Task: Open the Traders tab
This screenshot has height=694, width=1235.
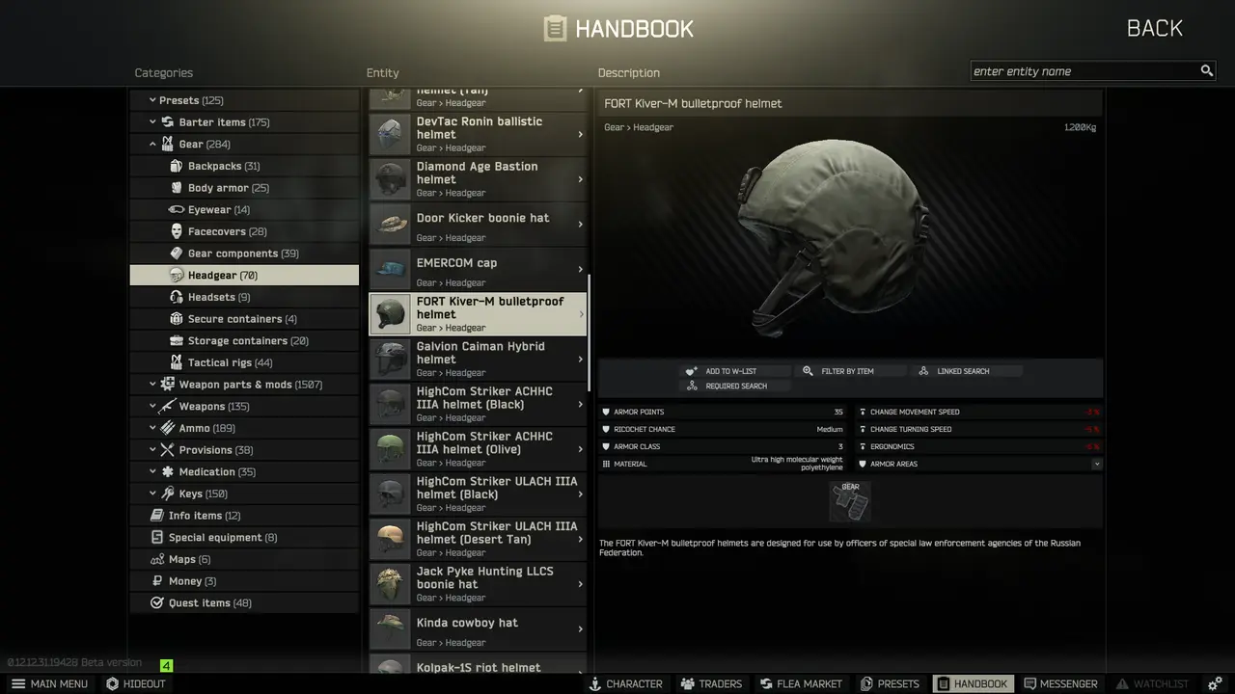Action: coord(711,683)
